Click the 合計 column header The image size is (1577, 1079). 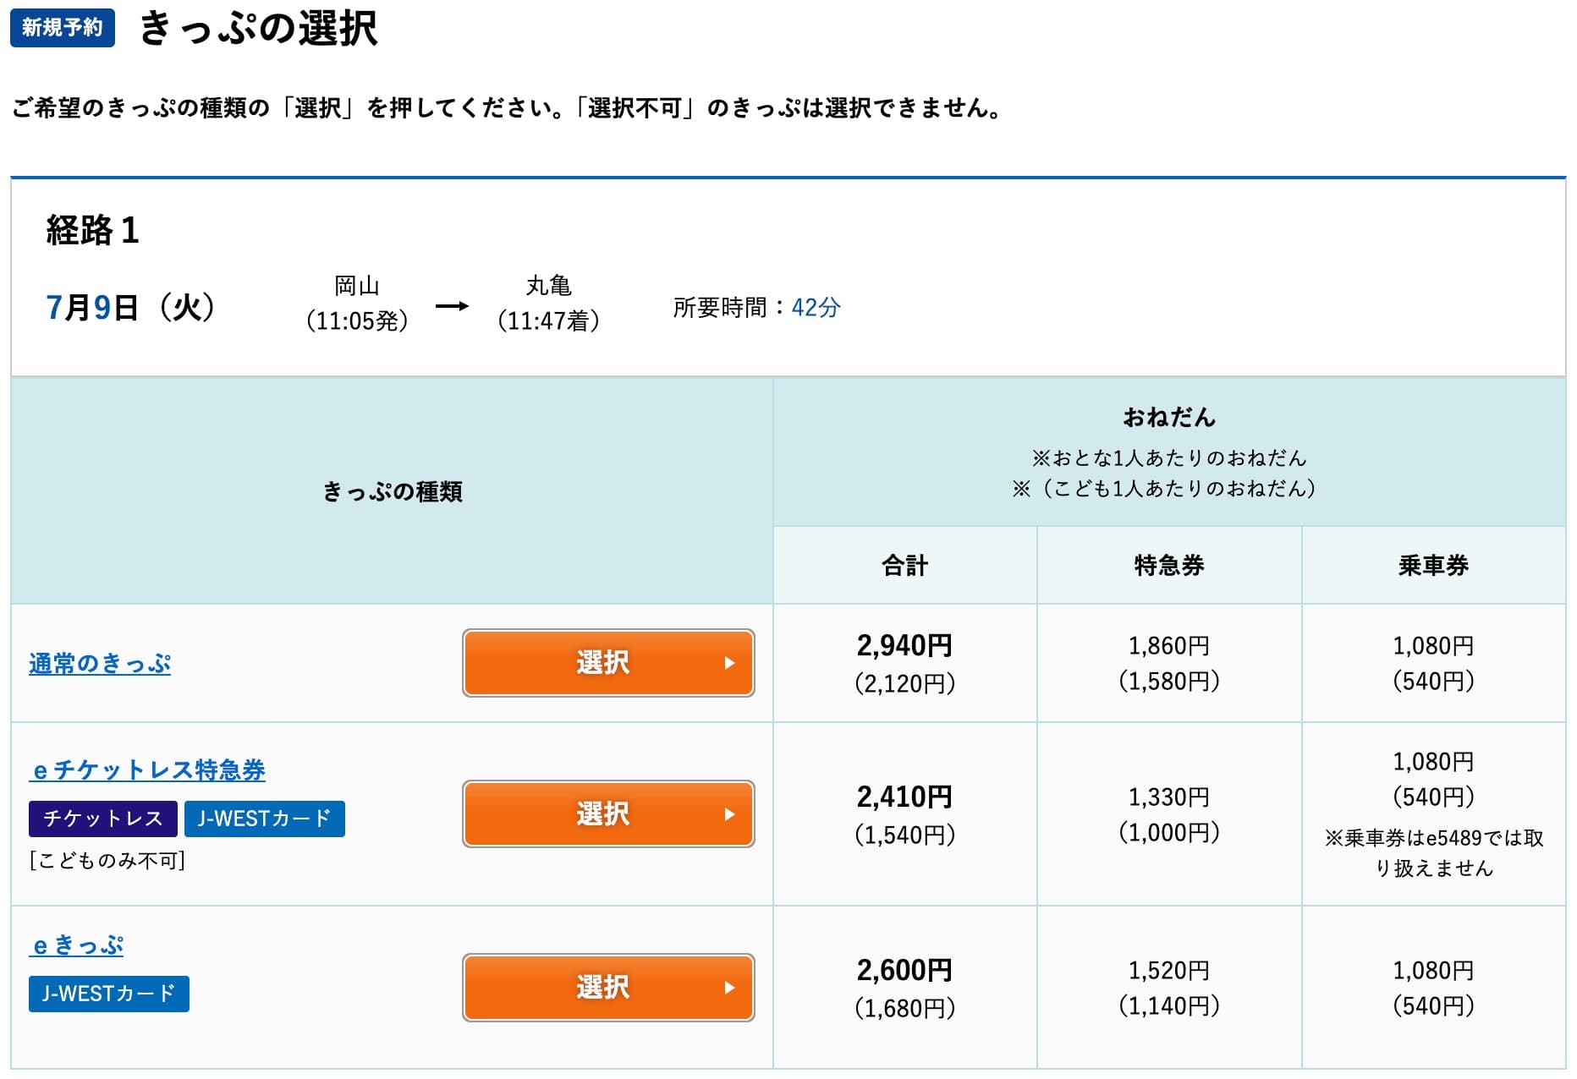905,565
